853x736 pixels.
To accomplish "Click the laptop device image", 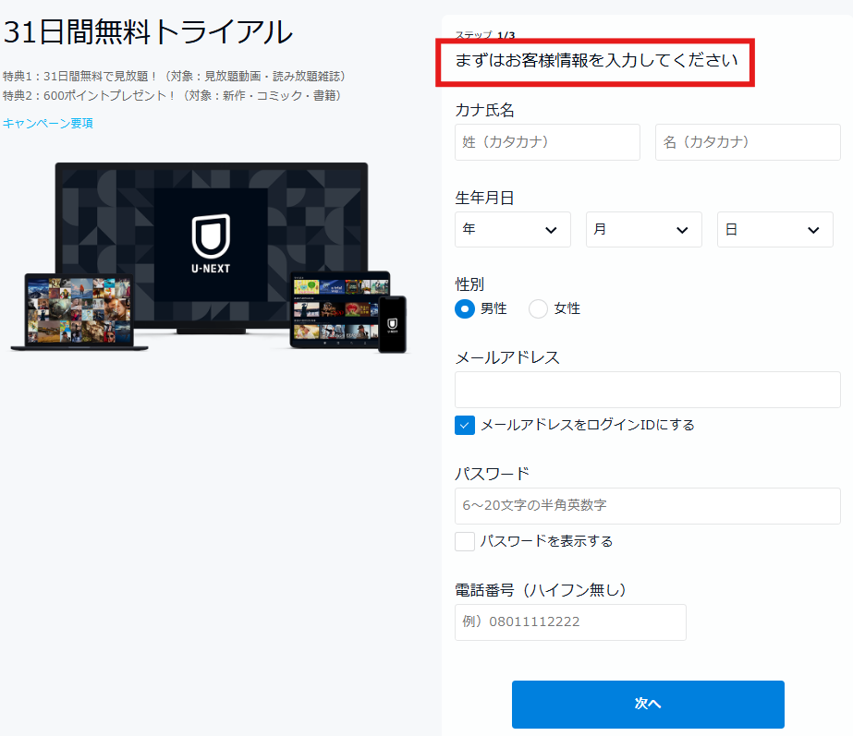I will (x=79, y=312).
